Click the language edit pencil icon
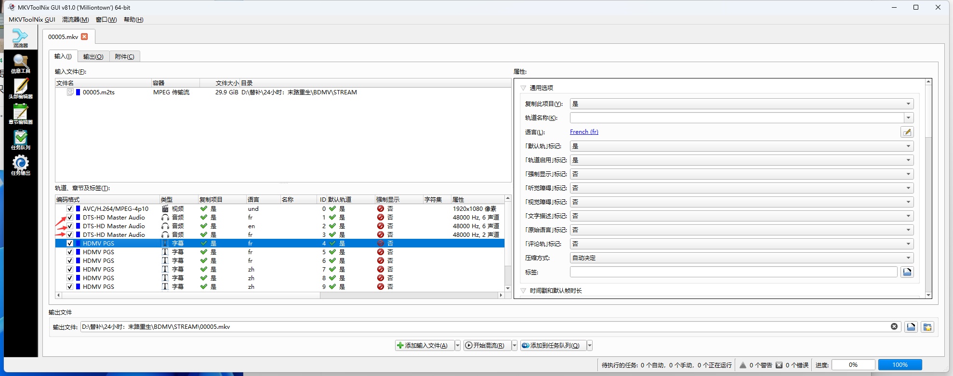The height and width of the screenshot is (376, 953). click(x=907, y=132)
